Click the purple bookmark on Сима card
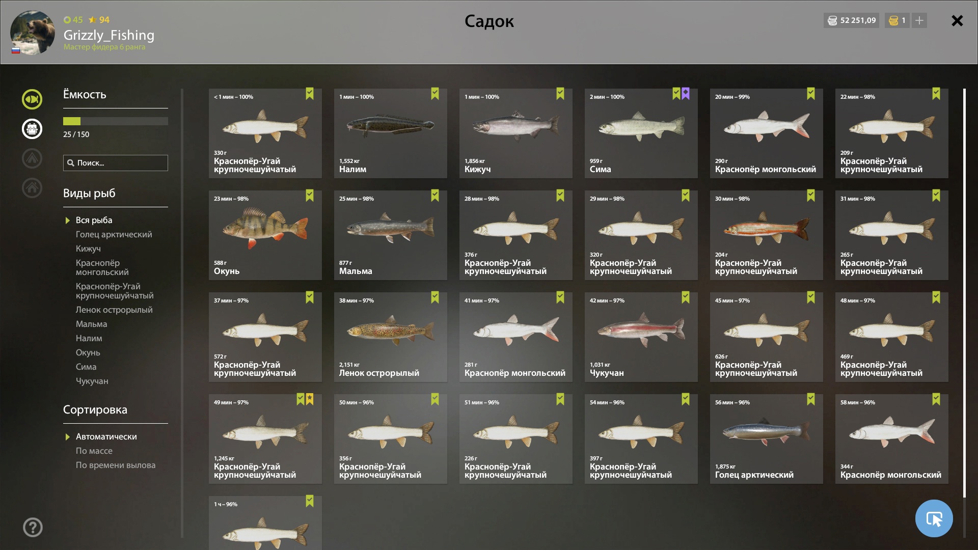This screenshot has width=978, height=550. (686, 94)
